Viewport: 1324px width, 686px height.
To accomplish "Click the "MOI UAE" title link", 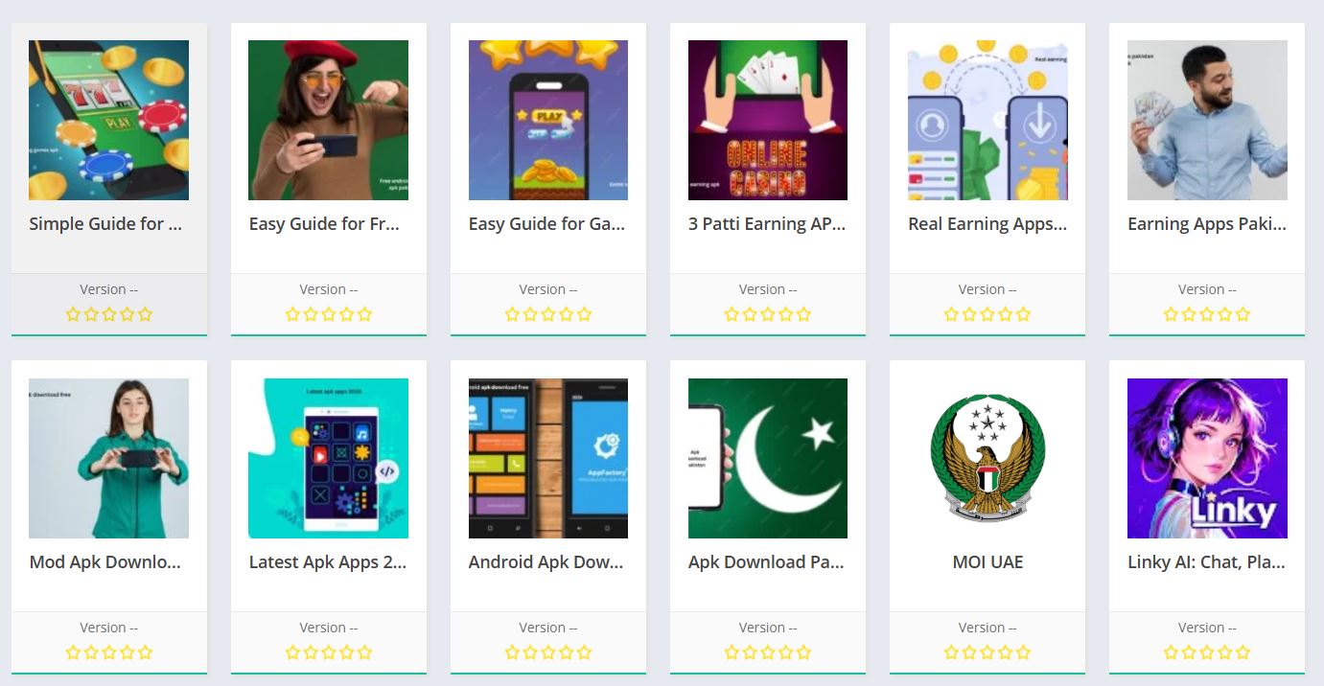I will tap(987, 562).
